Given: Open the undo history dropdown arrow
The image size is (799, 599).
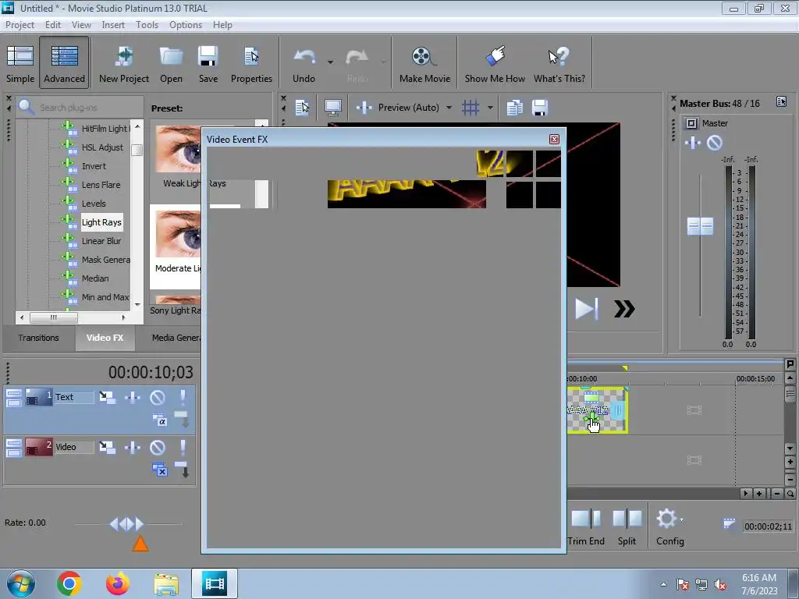Looking at the screenshot, I should (330, 62).
